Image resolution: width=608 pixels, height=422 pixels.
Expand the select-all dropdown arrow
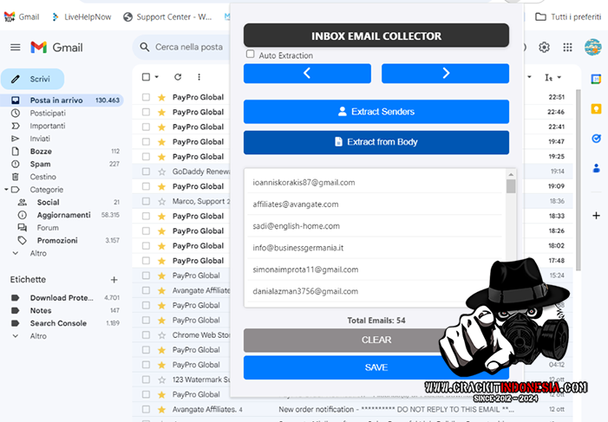157,77
